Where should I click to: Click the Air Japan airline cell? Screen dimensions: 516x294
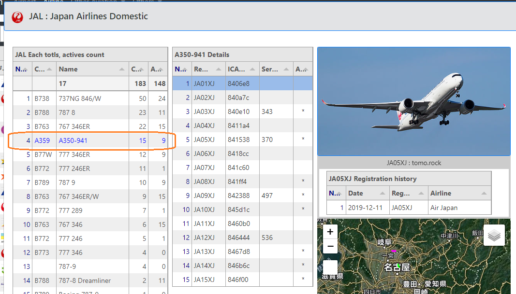pos(459,208)
